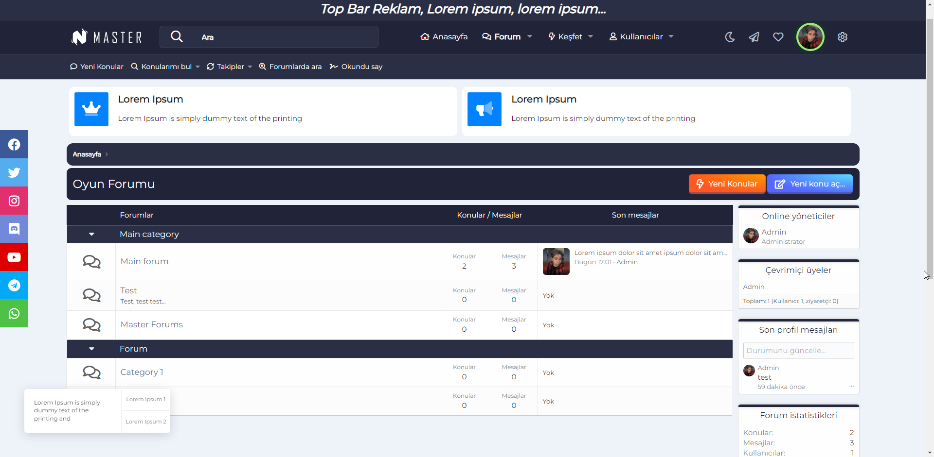Open the Facebook link in social sidebar
The image size is (934, 457).
(14, 144)
